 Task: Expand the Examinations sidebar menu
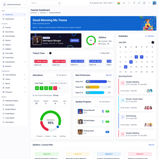coord(14,62)
